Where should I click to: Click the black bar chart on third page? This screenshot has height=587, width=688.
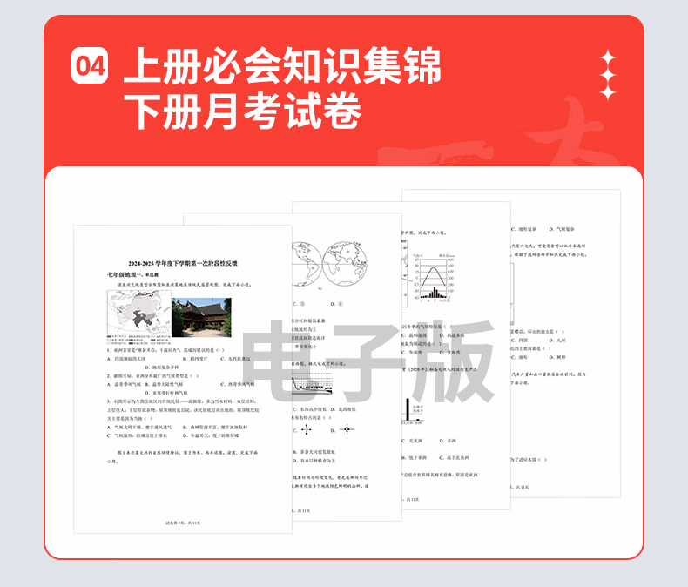(x=413, y=411)
